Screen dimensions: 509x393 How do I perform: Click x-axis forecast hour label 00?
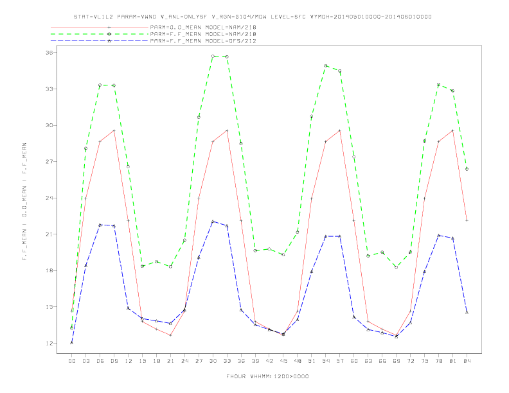[x=72, y=361]
